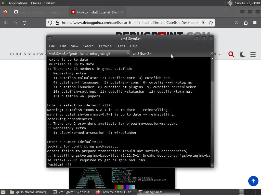
Task: Open the terminal Search menu
Action: (88, 46)
